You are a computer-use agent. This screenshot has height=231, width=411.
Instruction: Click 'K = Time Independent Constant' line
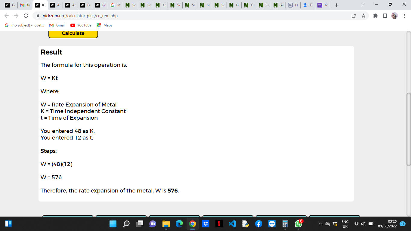point(83,111)
